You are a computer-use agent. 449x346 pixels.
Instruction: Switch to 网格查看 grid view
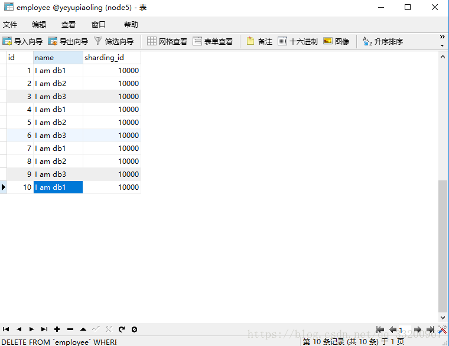[x=167, y=41]
